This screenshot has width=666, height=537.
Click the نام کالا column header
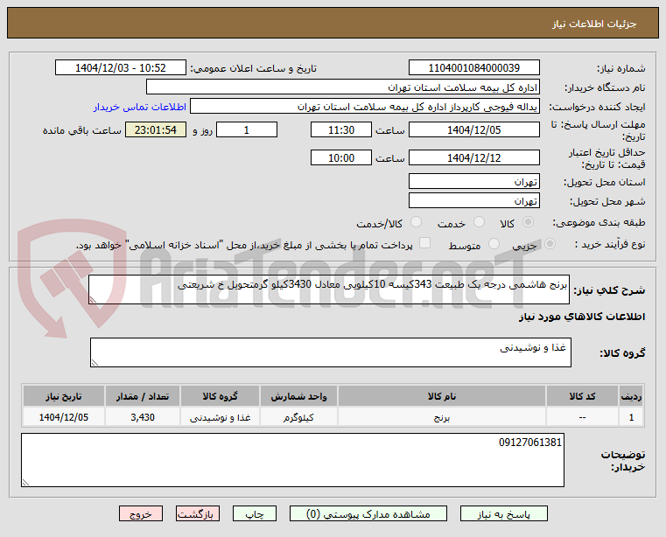click(x=442, y=396)
